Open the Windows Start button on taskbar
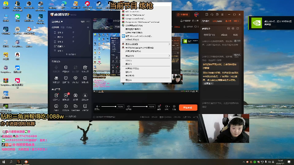Image resolution: width=294 pixels, height=165 pixels. click(x=4, y=162)
